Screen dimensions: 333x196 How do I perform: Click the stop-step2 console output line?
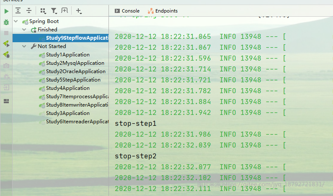tap(135, 156)
